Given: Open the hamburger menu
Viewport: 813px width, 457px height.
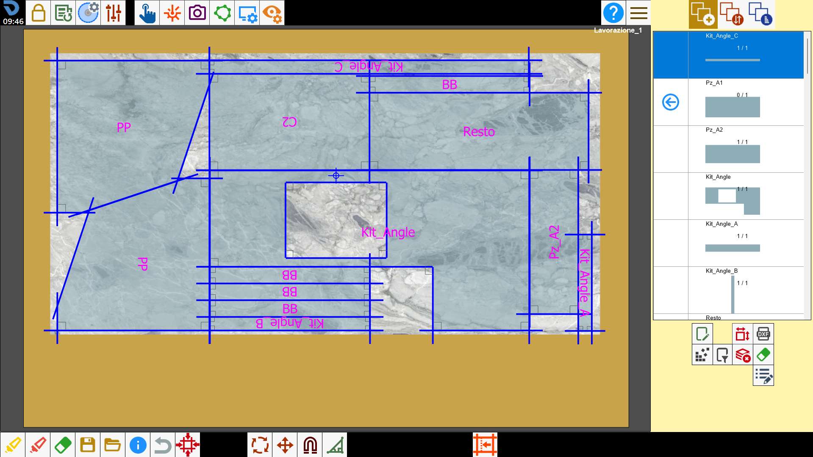Looking at the screenshot, I should coord(638,13).
